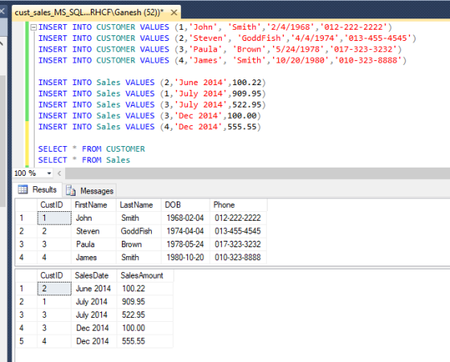Select sales amount '909.95'
This screenshot has width=450, height=362.
pos(145,302)
